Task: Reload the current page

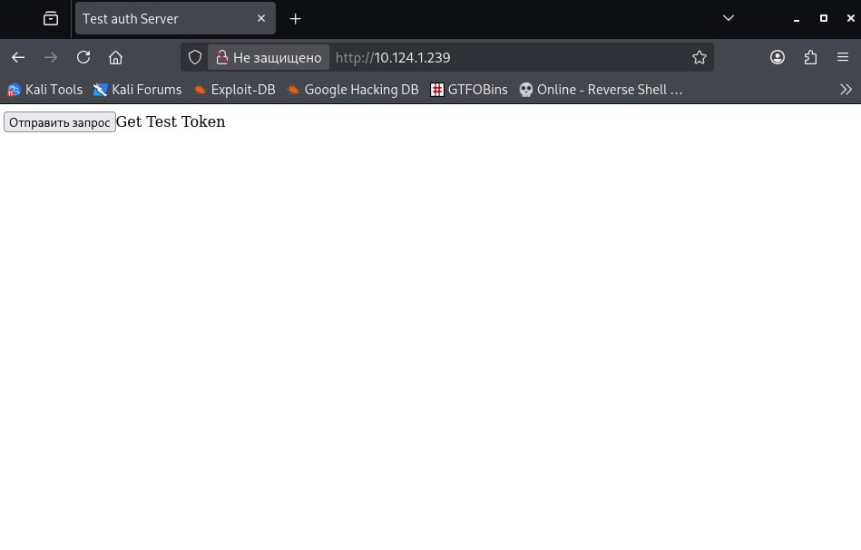Action: click(83, 58)
